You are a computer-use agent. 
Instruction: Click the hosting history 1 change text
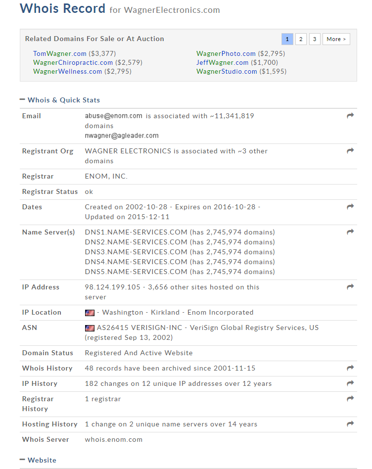[171, 424]
